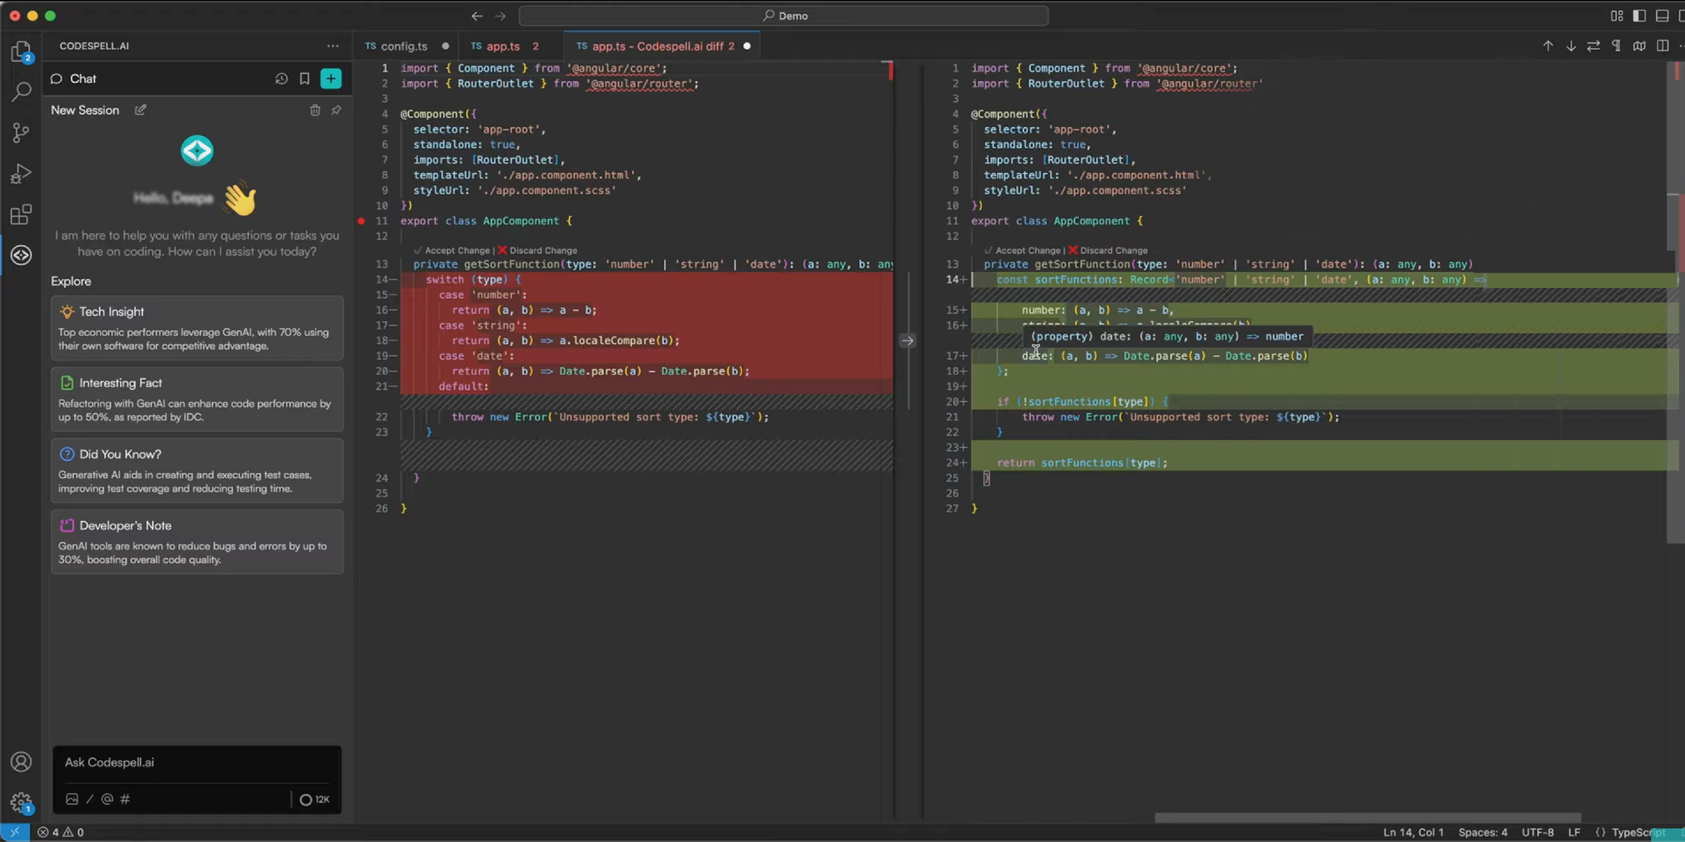Click the 12K token counter
Viewport: 1685px width, 842px height.
click(315, 800)
